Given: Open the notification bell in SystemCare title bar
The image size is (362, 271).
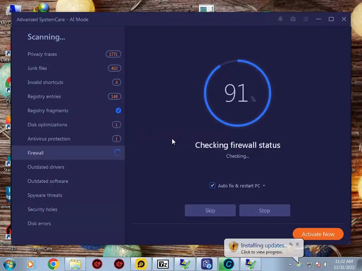Looking at the screenshot, I should click(x=280, y=19).
